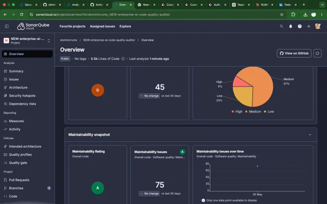Click dominicrume breadcrumb link
Image resolution: width=327 pixels, height=204 pixels.
coord(68,40)
